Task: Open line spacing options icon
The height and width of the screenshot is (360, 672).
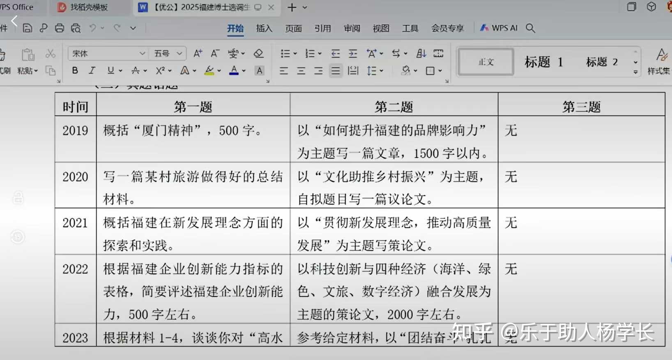Action: (x=372, y=71)
